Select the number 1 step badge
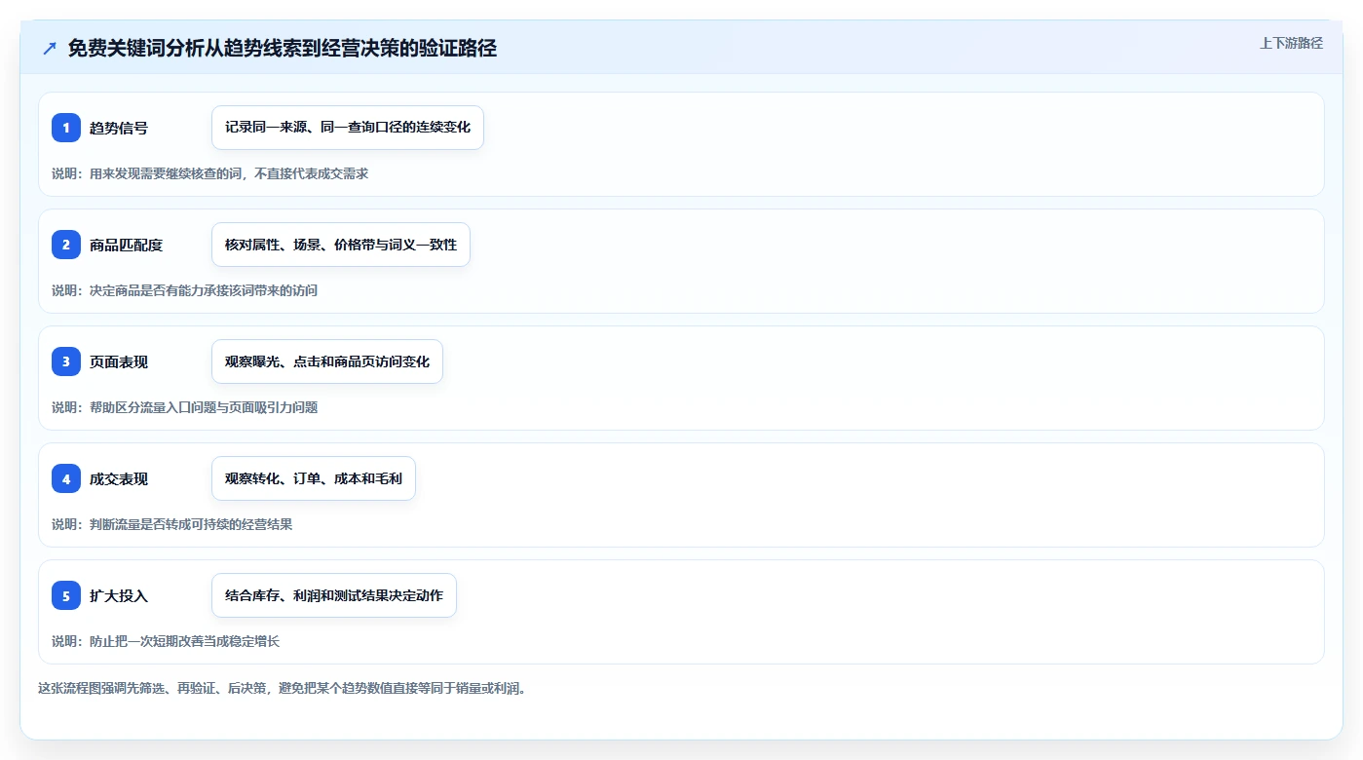Viewport: 1363px width, 760px height. pyautogui.click(x=66, y=128)
